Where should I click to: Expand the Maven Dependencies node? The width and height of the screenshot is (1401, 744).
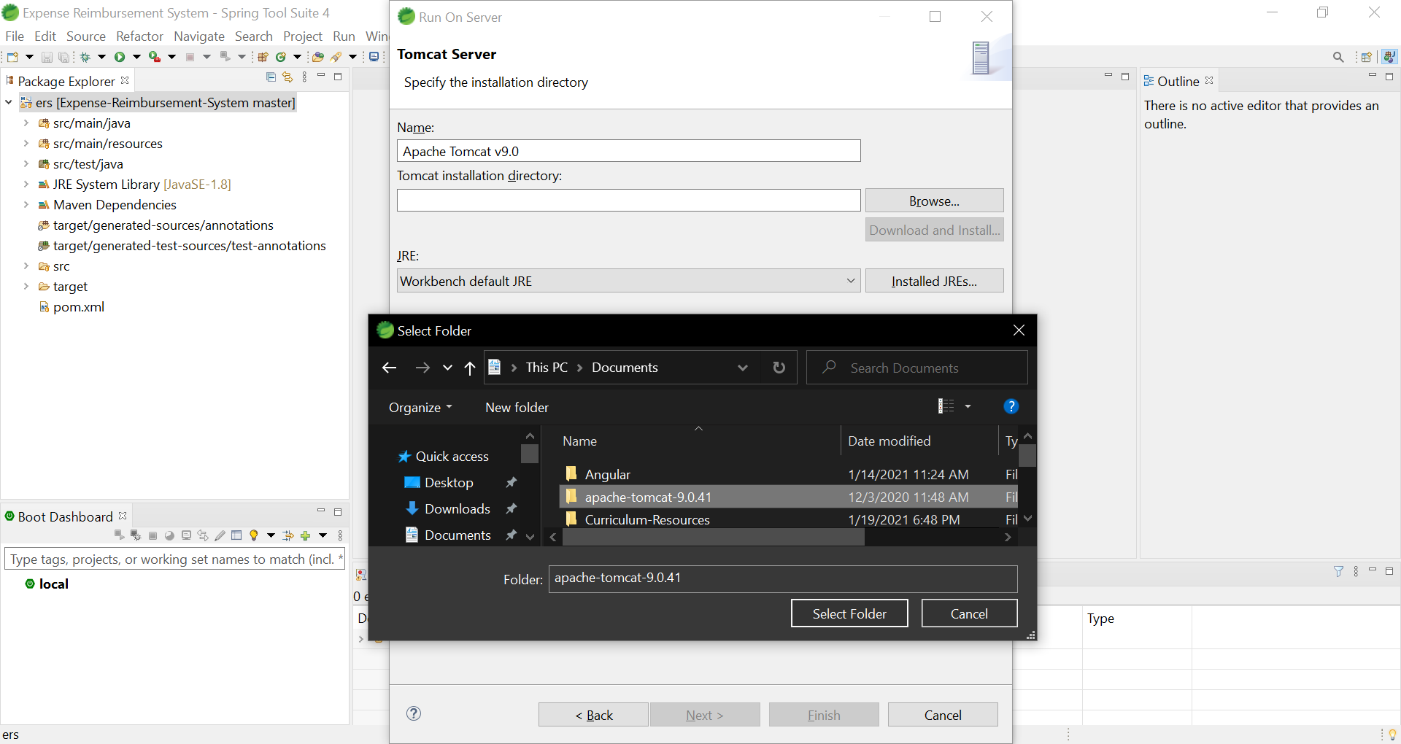pos(26,204)
